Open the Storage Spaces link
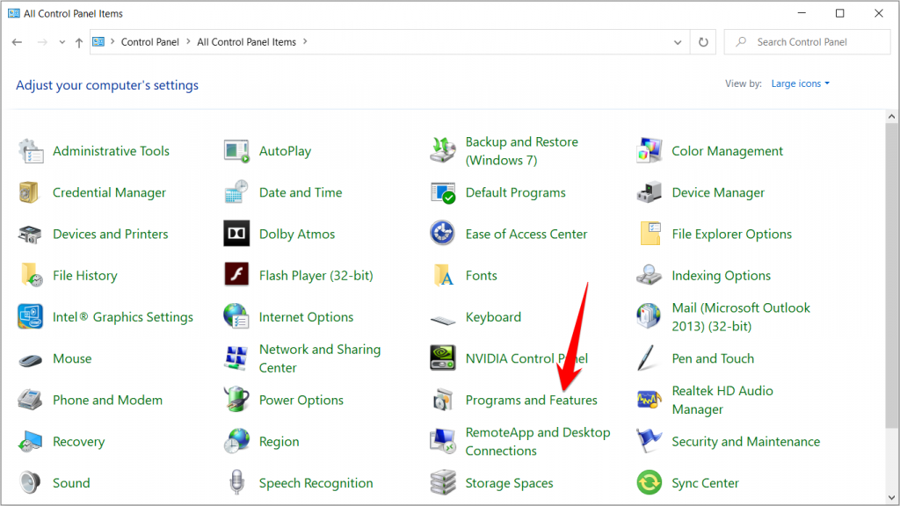The width and height of the screenshot is (900, 506). pyautogui.click(x=509, y=483)
